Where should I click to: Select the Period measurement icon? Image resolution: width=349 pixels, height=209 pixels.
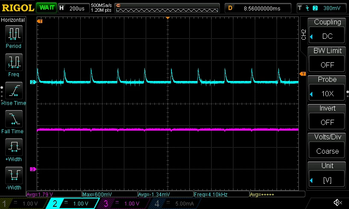tap(14, 34)
